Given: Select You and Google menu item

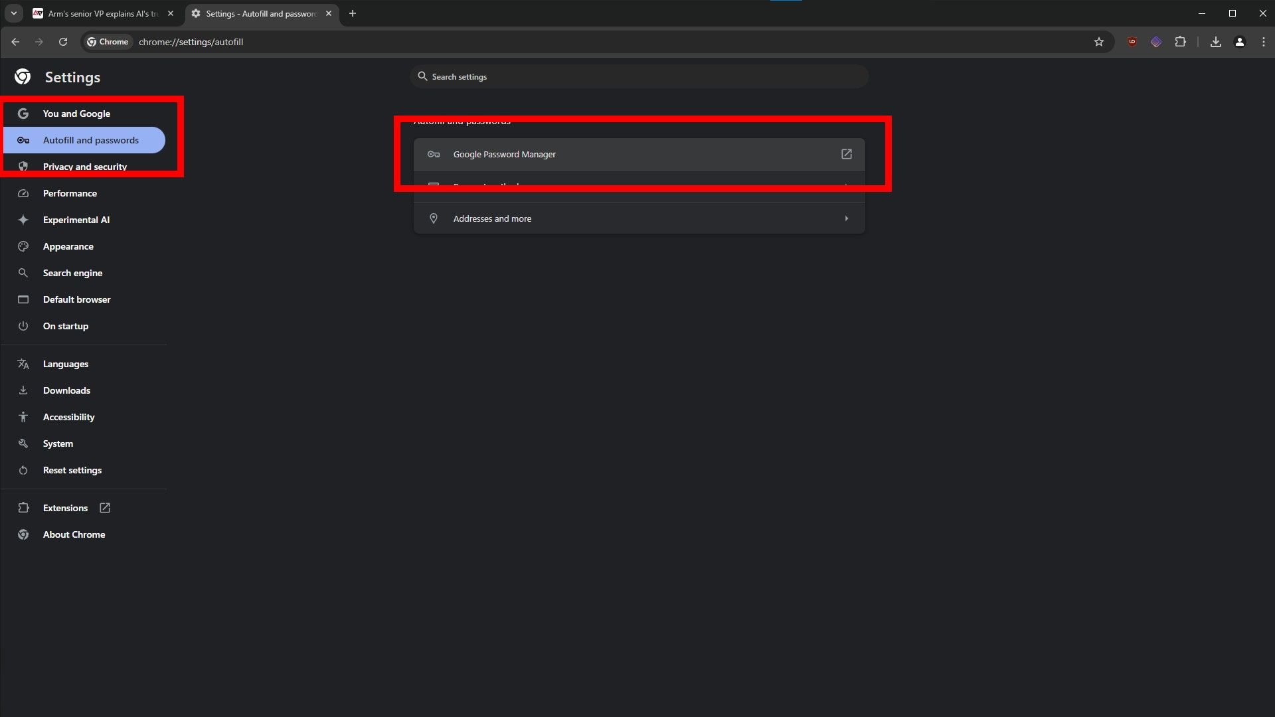Looking at the screenshot, I should coord(76,113).
